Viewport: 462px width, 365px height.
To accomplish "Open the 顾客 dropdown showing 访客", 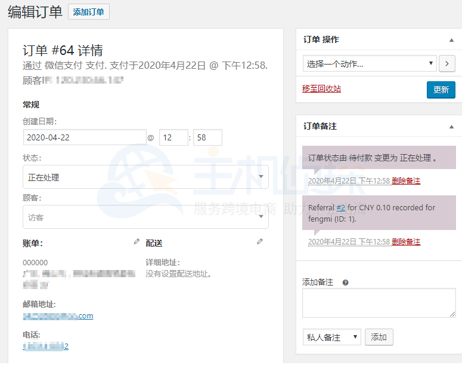I will (145, 217).
